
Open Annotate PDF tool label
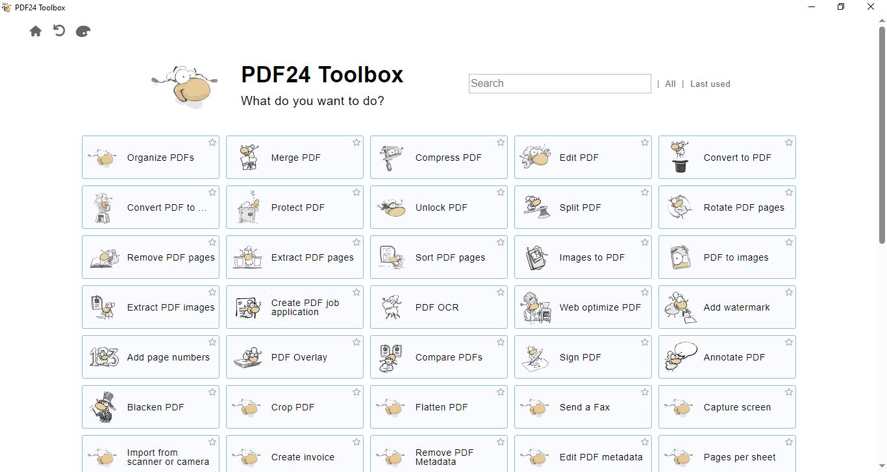click(734, 357)
